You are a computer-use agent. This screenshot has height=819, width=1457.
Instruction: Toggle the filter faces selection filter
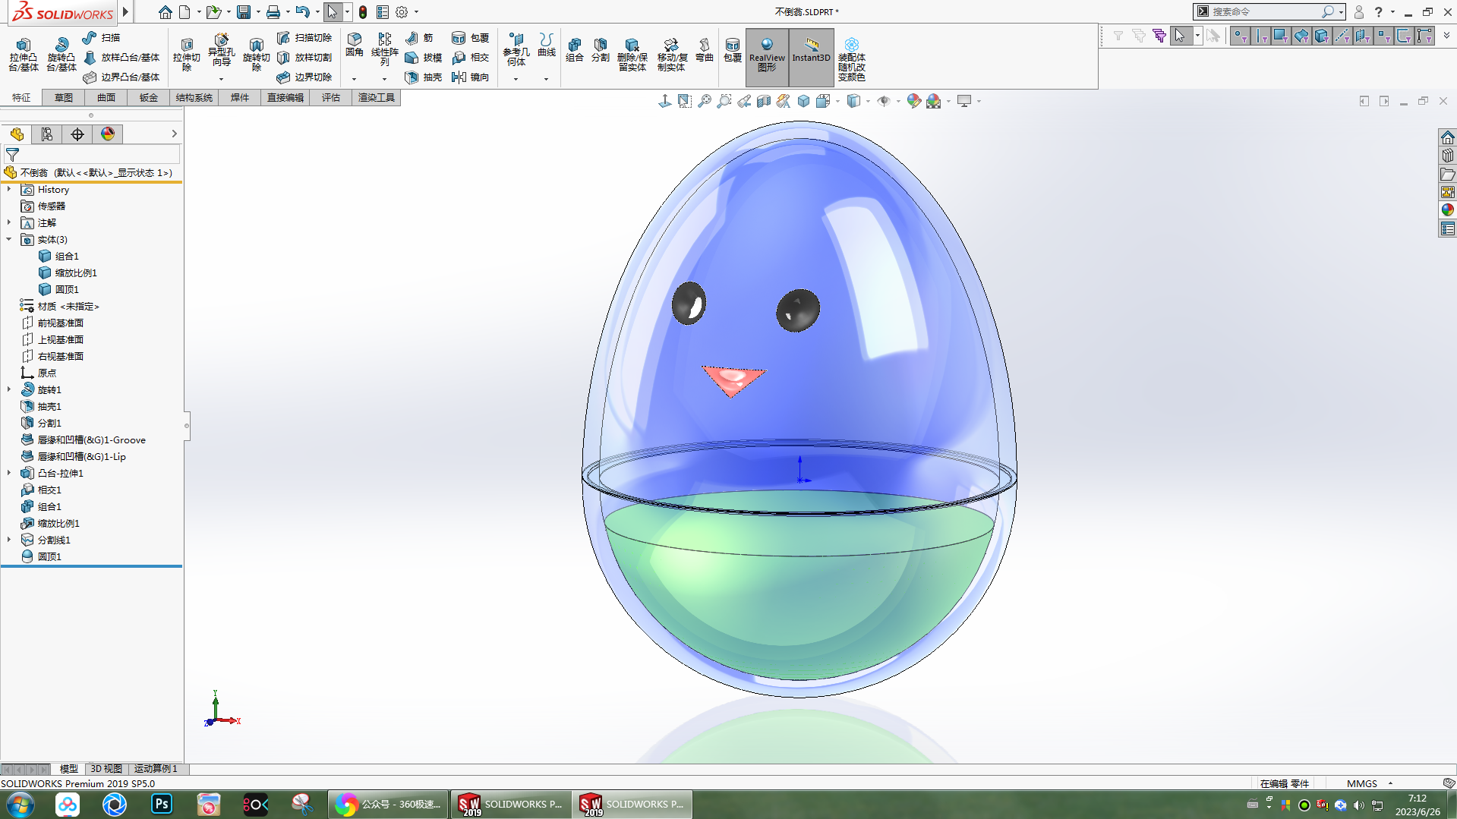click(x=1281, y=36)
